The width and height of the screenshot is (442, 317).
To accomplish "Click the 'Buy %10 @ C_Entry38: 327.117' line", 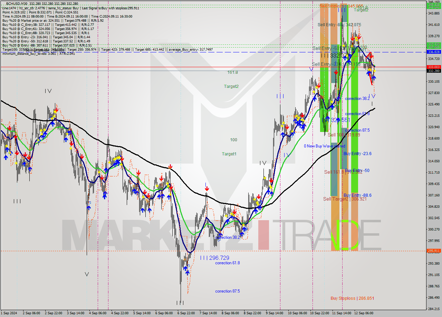I will click(48, 24).
